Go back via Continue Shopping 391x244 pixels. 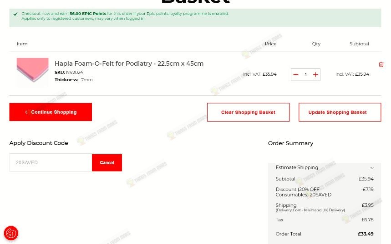pyautogui.click(x=51, y=112)
